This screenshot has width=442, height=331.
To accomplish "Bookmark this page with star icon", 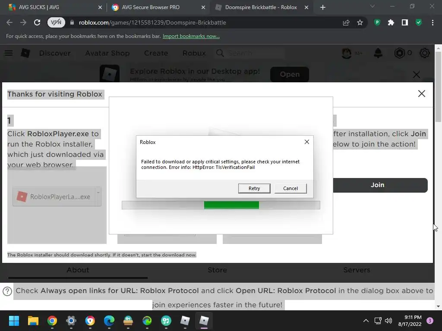I will [x=360, y=22].
